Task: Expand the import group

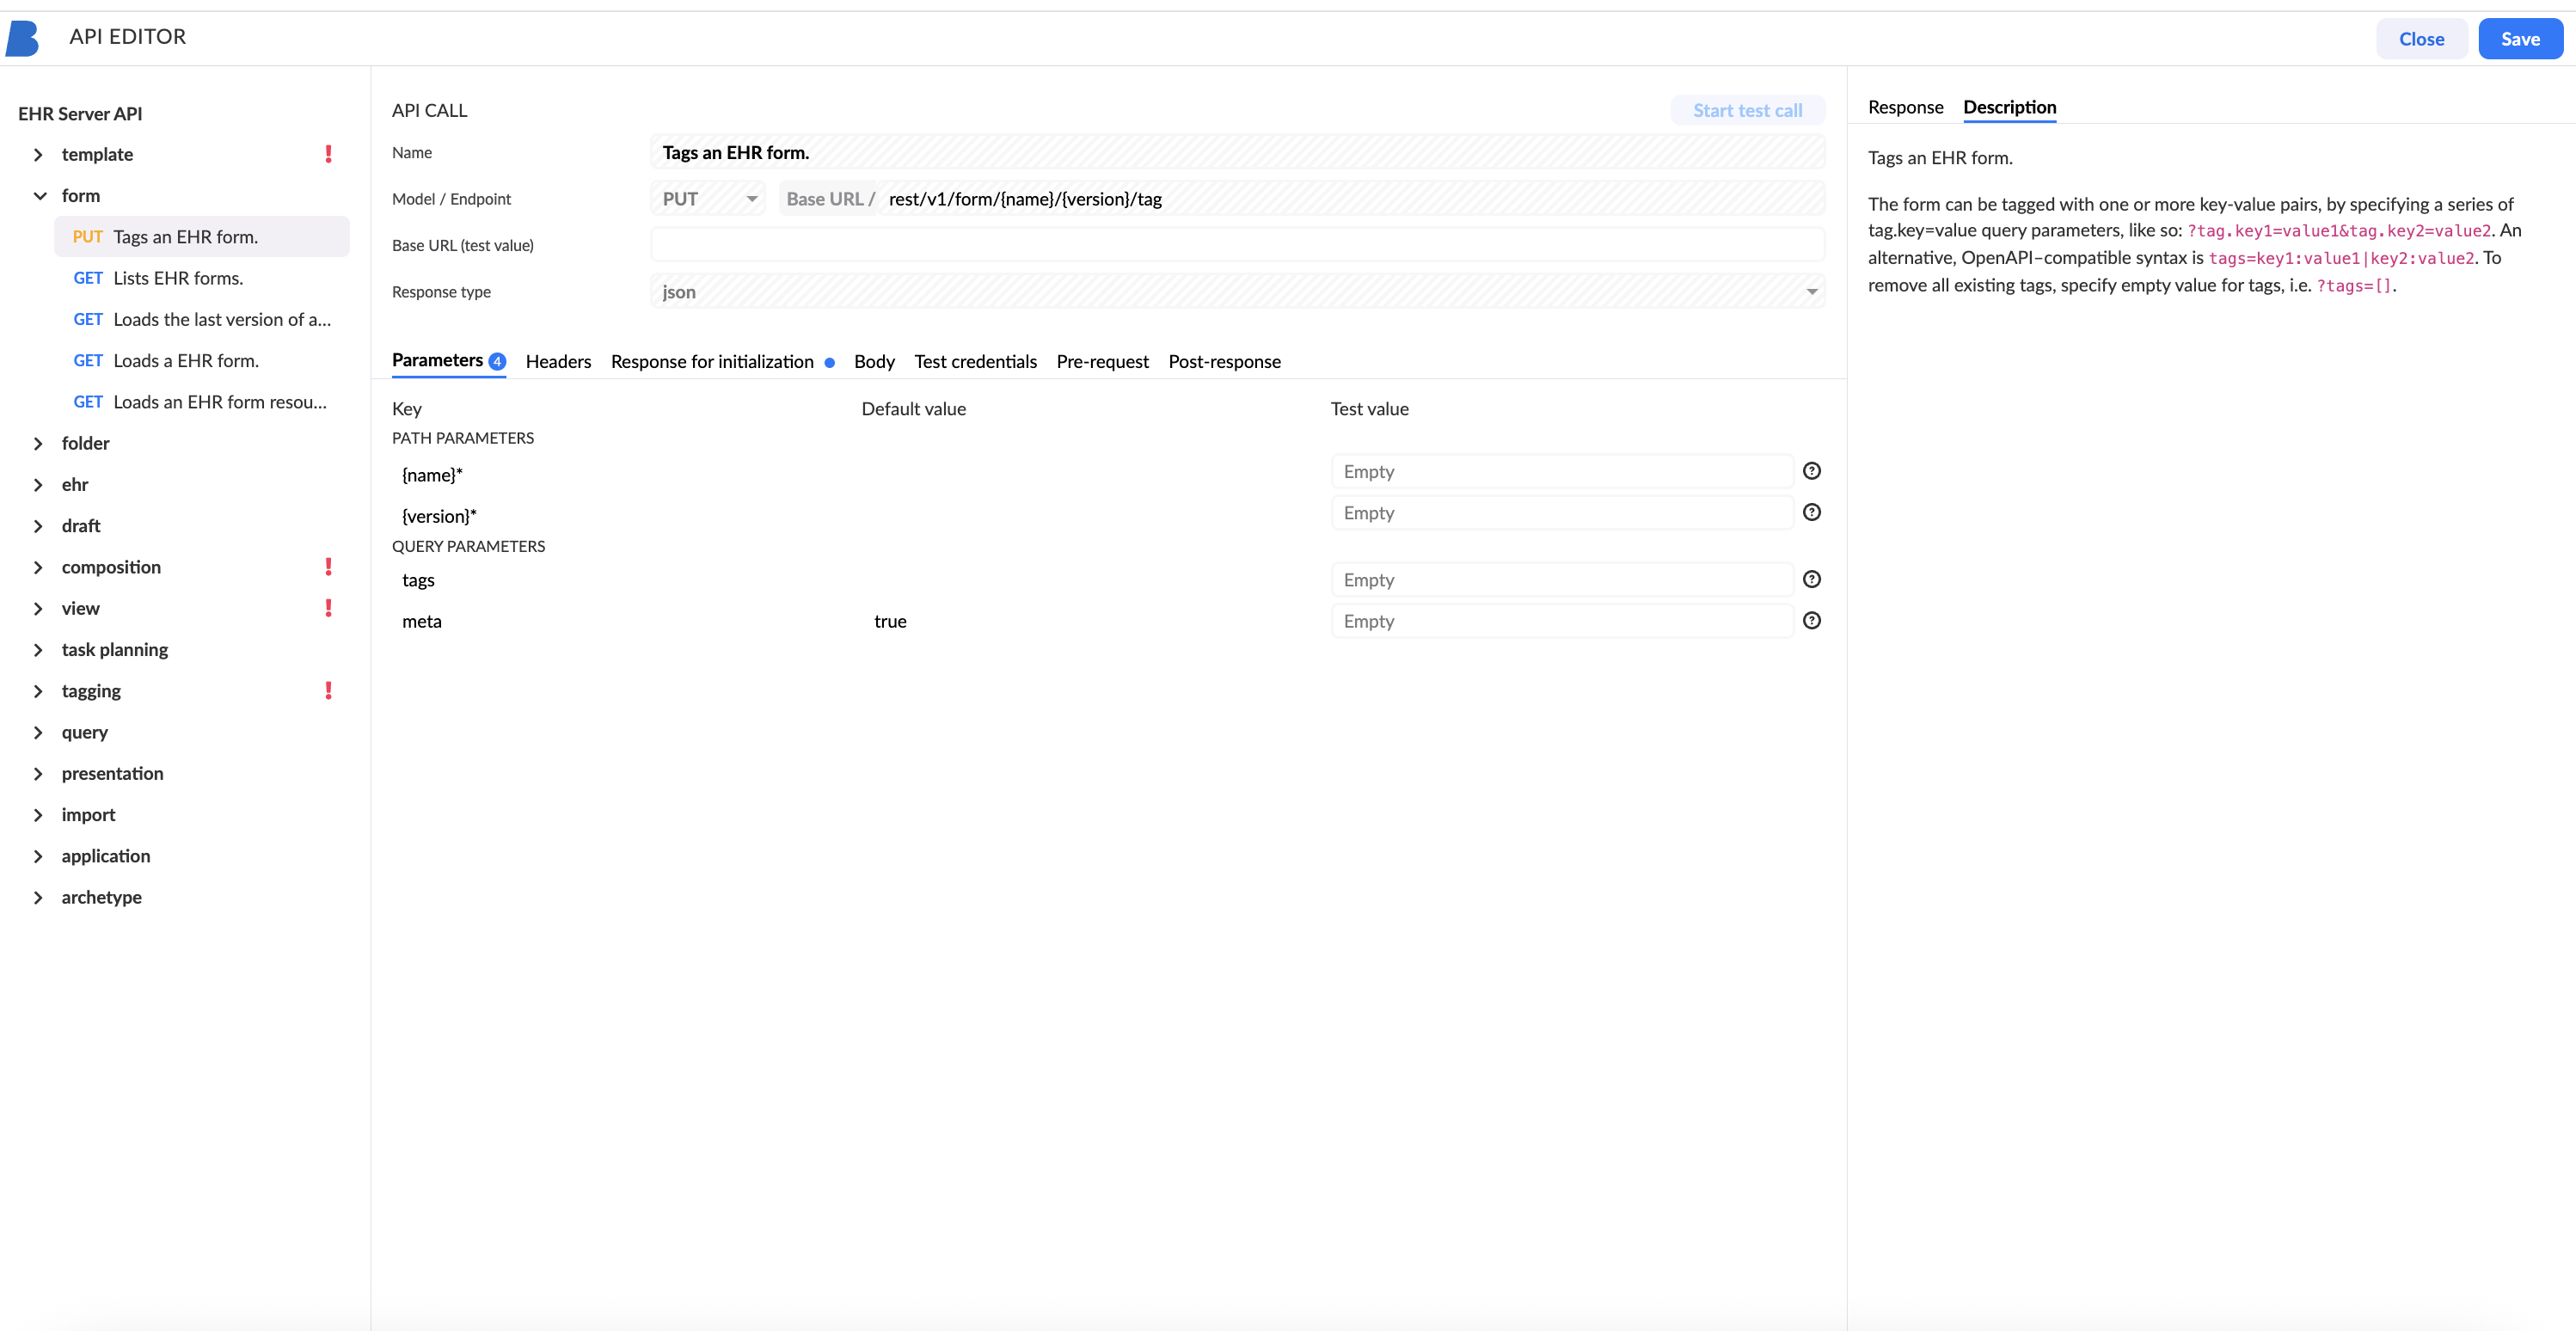Action: [38, 815]
